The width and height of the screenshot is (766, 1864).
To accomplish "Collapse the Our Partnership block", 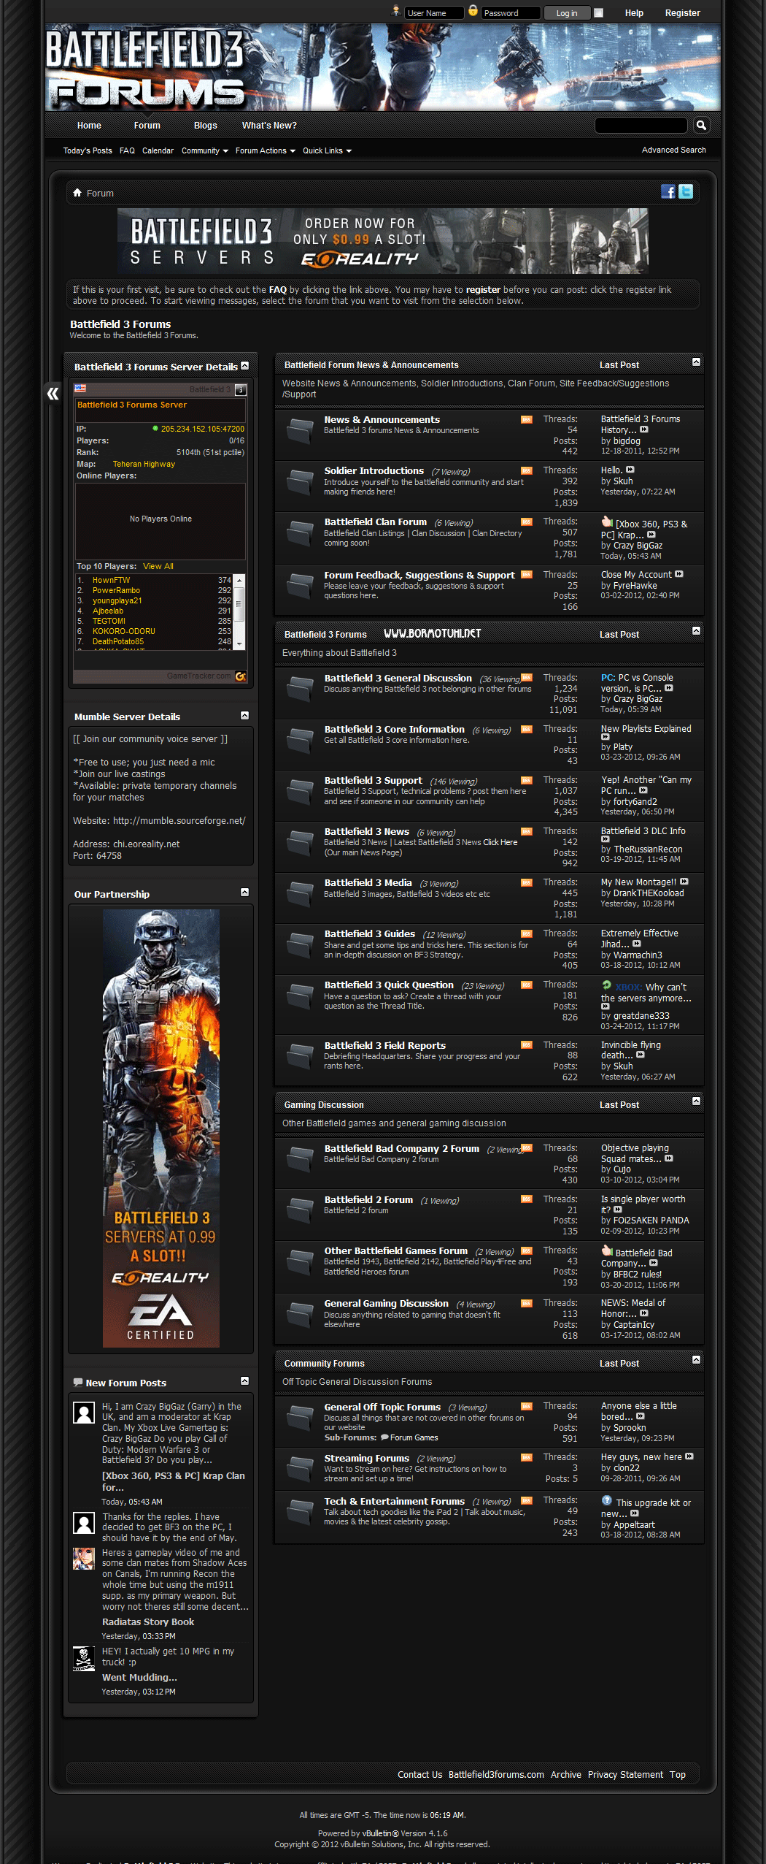I will pos(244,893).
